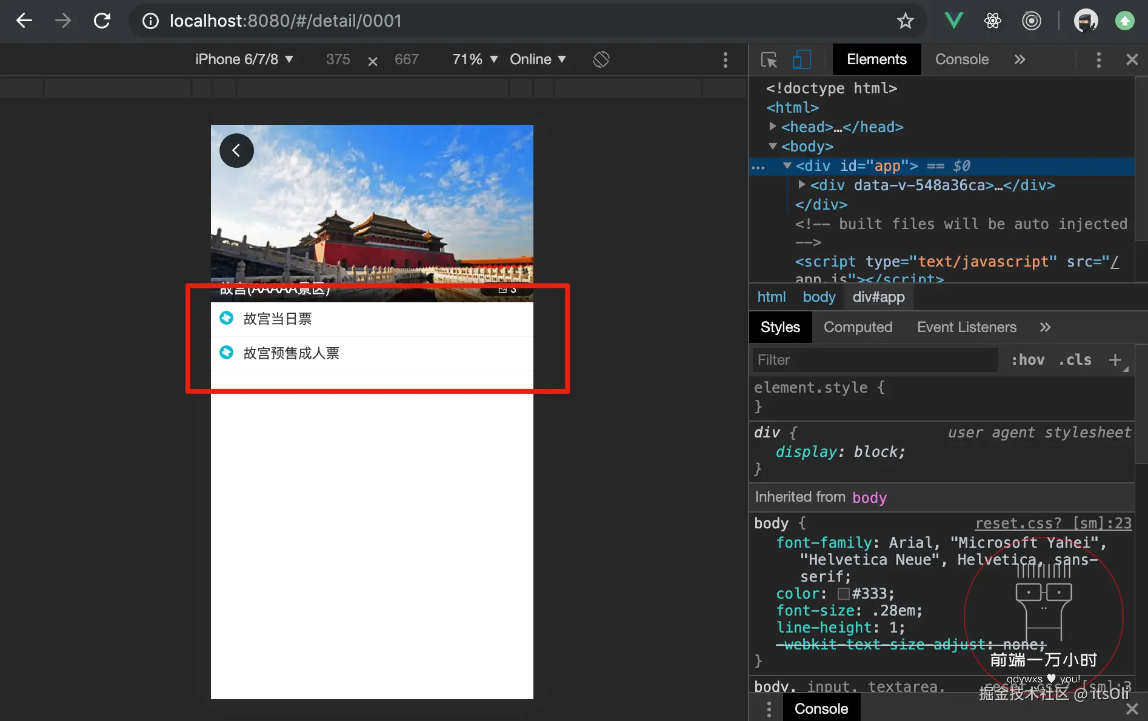Select the Styles tab
The width and height of the screenshot is (1148, 721).
[780, 327]
